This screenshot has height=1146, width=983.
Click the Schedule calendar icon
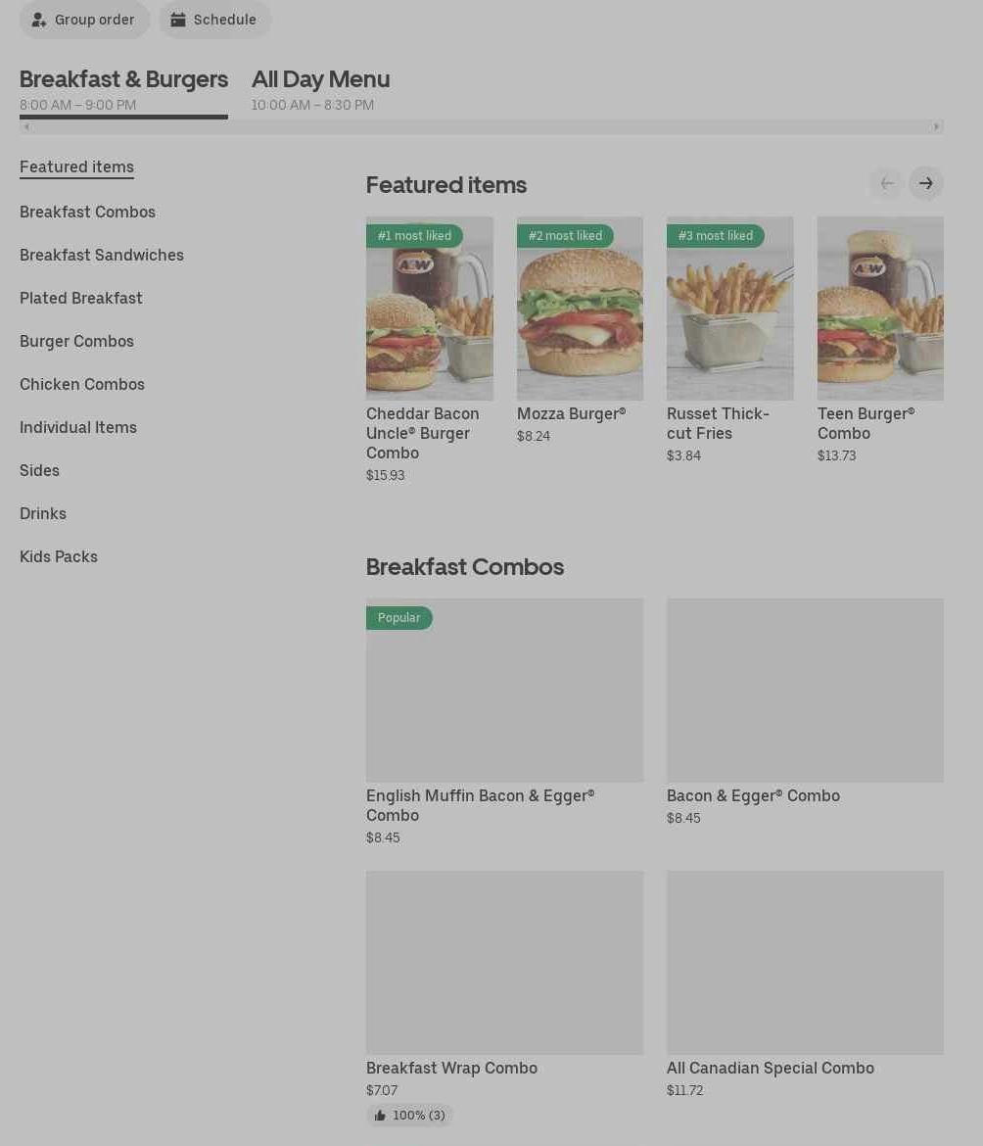[178, 20]
